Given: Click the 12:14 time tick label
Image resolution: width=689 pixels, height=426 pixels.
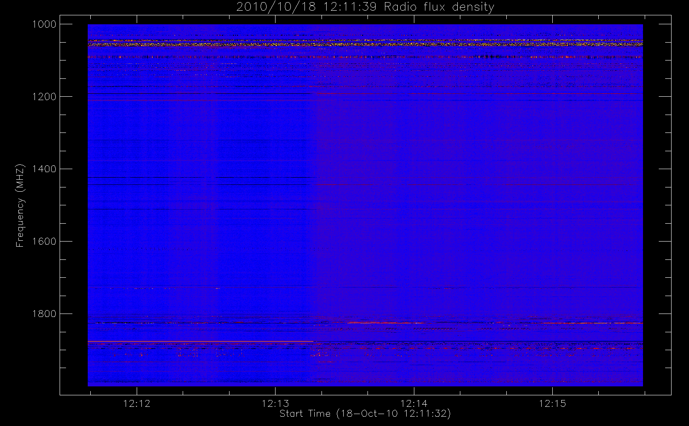Looking at the screenshot, I should (x=414, y=403).
